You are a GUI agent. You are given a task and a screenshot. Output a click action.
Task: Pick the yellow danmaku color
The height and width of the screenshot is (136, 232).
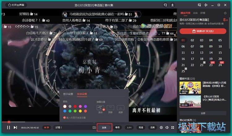(80, 111)
